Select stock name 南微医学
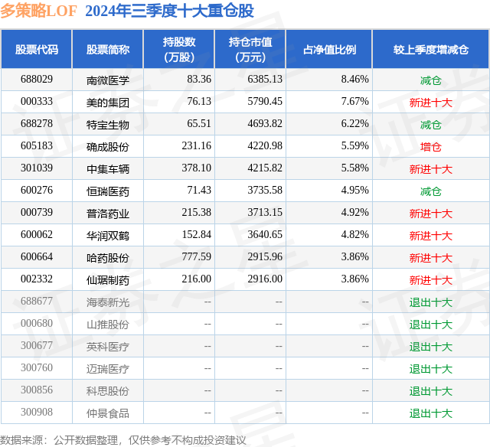This screenshot has height=447, width=490. 108,80
